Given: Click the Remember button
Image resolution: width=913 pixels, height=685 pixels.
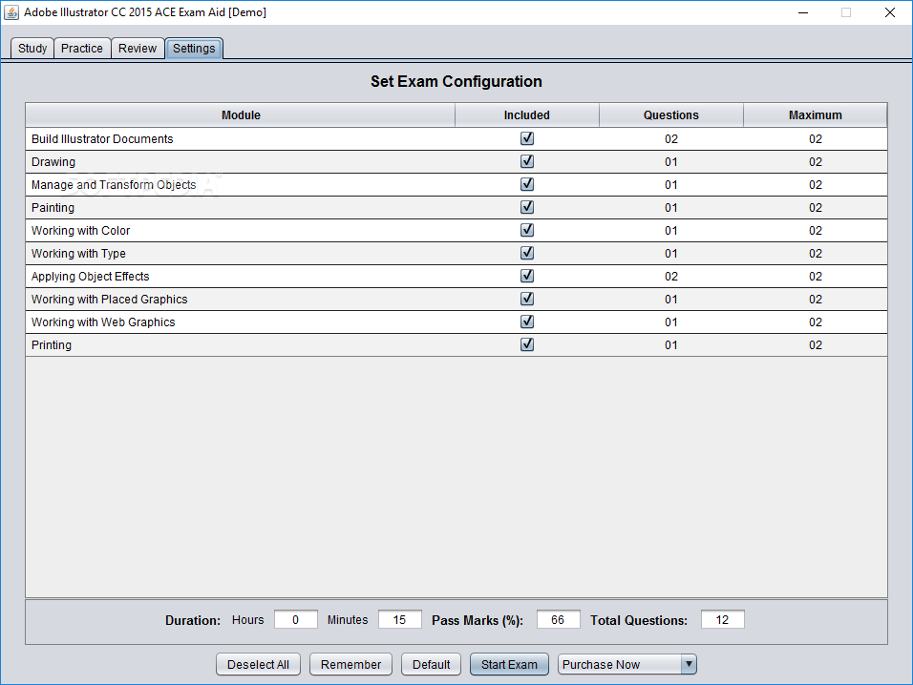Looking at the screenshot, I should pyautogui.click(x=350, y=664).
